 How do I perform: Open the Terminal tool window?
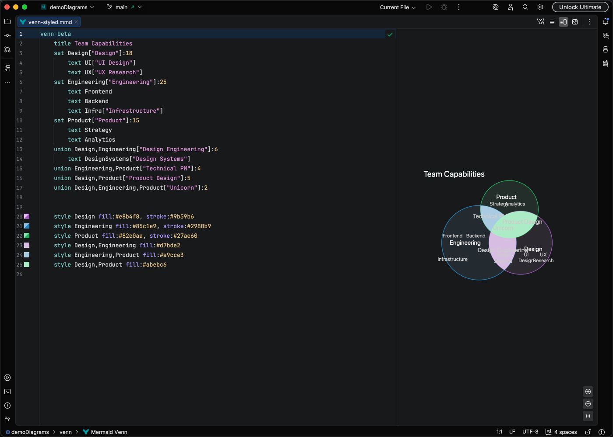(x=7, y=392)
